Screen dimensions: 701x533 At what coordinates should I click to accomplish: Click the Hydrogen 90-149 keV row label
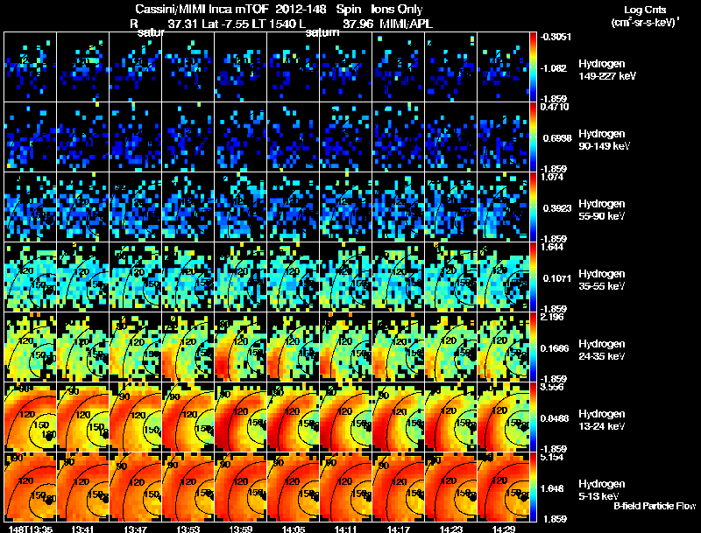tap(604, 140)
